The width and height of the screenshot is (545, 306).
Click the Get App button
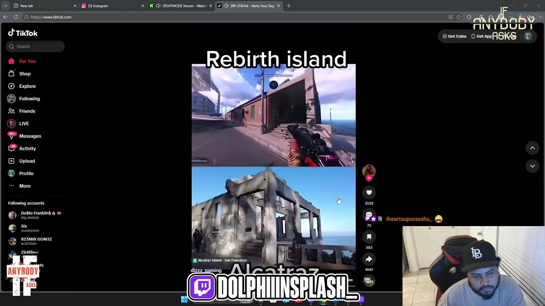[481, 36]
